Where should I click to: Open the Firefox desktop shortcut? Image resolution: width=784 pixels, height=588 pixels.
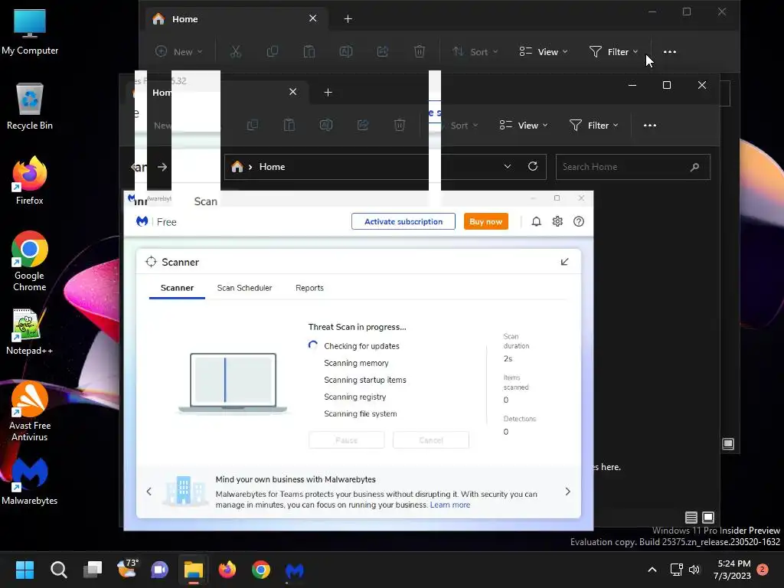(30, 180)
